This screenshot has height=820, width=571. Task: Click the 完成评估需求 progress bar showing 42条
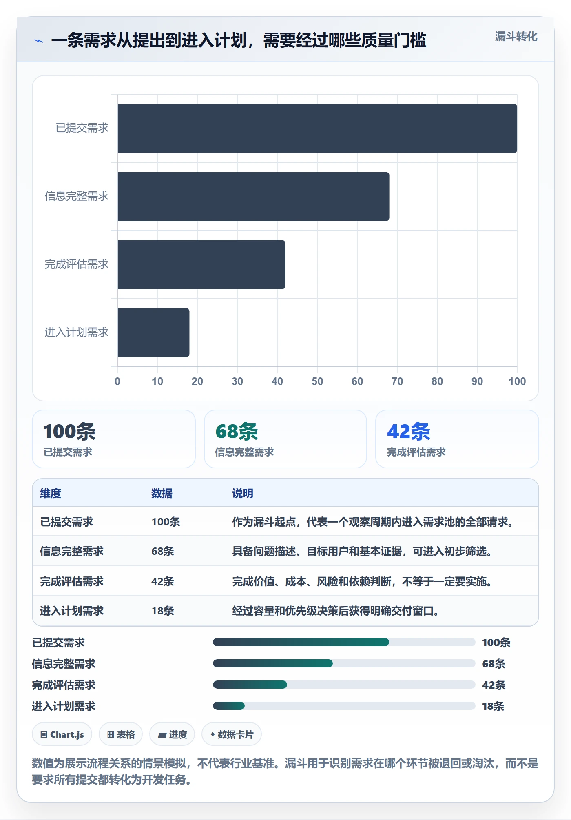pyautogui.click(x=344, y=685)
